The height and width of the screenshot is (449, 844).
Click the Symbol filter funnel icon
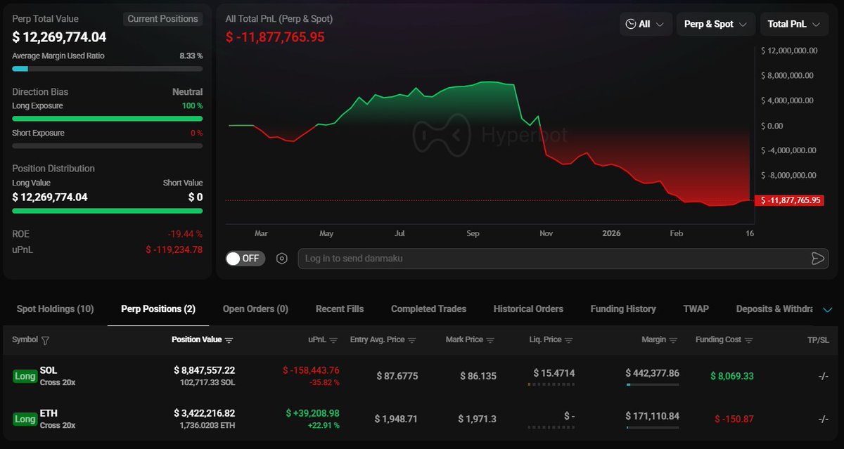tap(46, 340)
